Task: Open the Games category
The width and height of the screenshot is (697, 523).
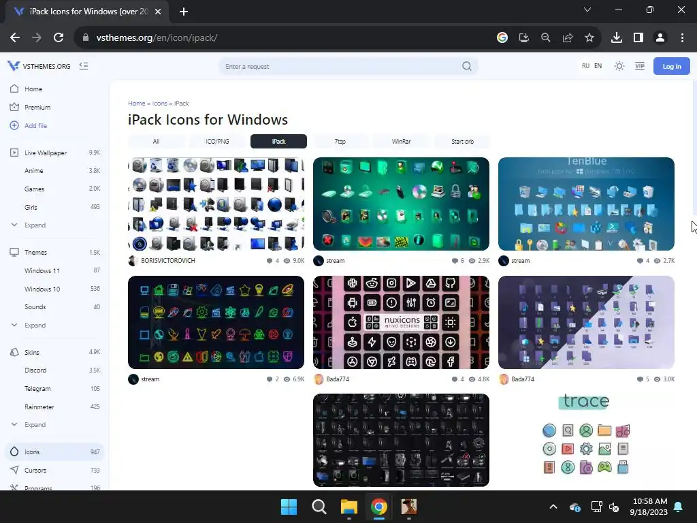Action: point(34,189)
